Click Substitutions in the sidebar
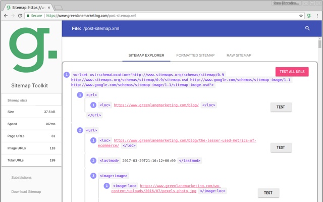The width and height of the screenshot is (323, 202). (x=21, y=177)
